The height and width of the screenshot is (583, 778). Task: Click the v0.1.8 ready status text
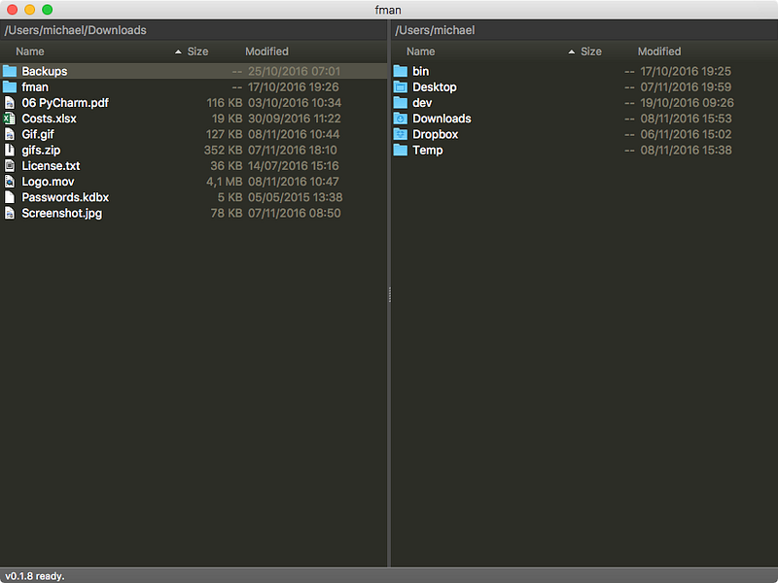(x=35, y=576)
